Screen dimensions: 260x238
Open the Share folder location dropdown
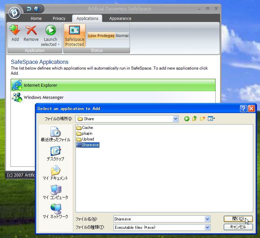176,119
